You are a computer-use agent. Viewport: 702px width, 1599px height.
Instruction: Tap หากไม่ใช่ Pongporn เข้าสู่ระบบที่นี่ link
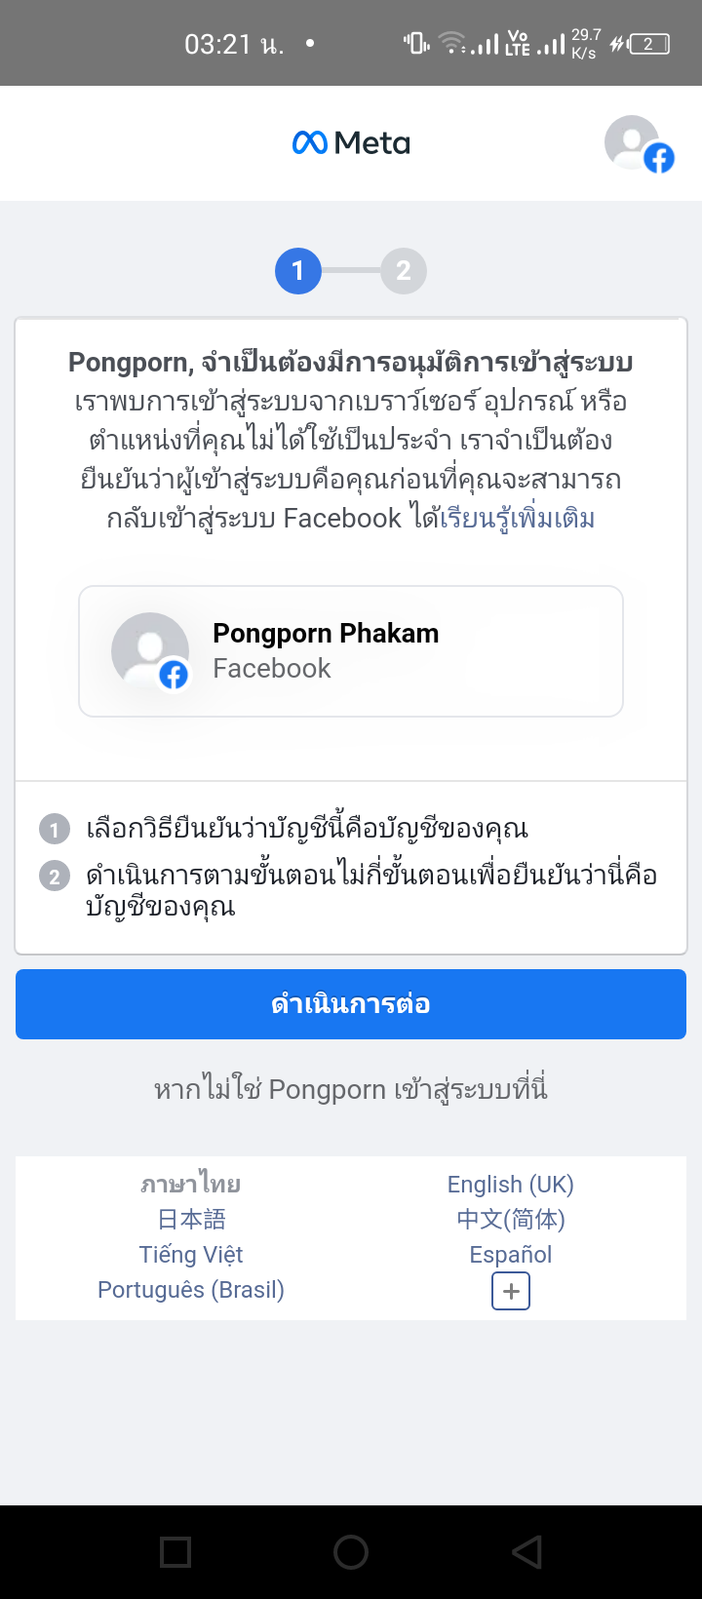click(351, 1089)
